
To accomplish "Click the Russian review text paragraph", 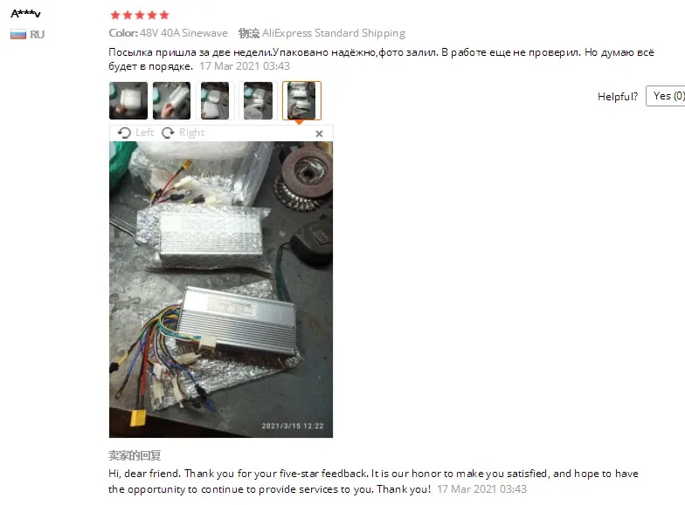I will [381, 59].
